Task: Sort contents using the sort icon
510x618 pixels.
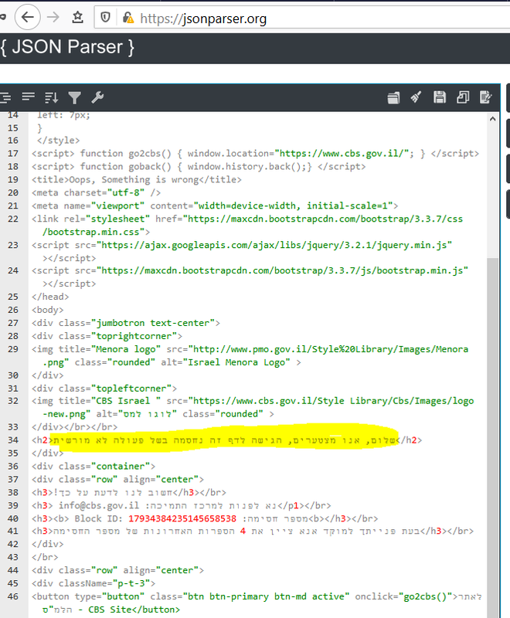Action: click(x=52, y=97)
